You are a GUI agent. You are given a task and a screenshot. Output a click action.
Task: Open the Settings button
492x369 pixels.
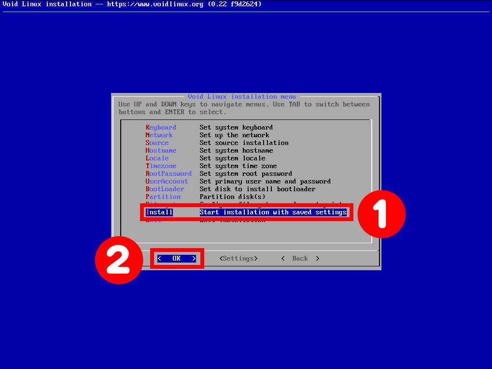pyautogui.click(x=239, y=259)
